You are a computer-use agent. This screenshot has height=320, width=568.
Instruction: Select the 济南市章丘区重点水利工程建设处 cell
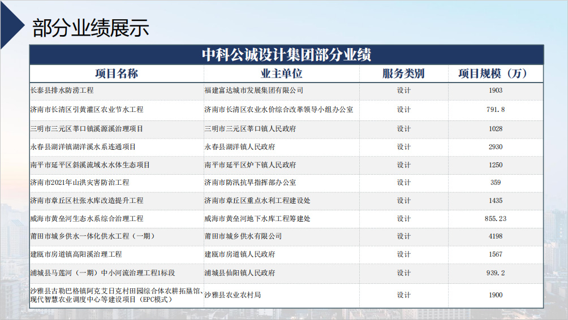(x=257, y=201)
